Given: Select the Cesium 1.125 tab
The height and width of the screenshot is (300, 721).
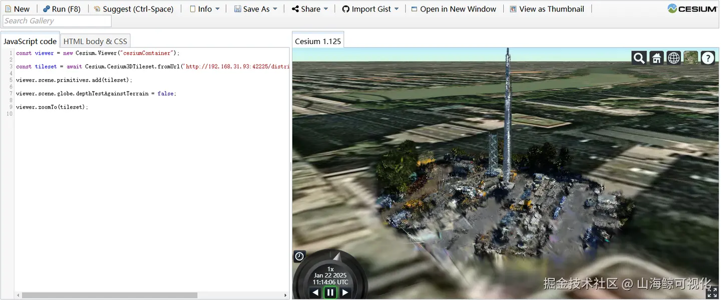Looking at the screenshot, I should pos(318,41).
